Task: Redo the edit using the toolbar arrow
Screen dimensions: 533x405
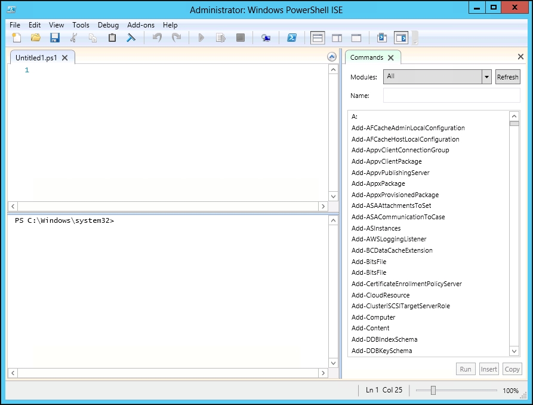Action: 176,38
